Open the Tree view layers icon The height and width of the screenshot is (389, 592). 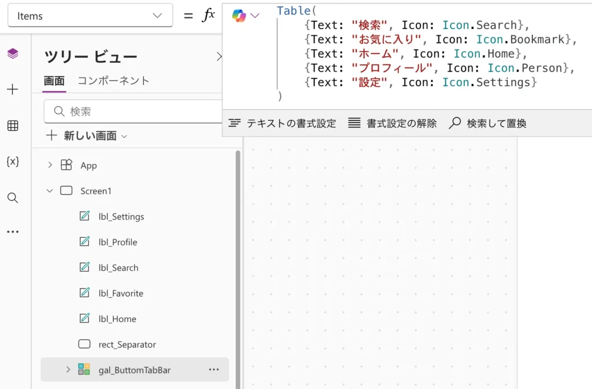[13, 54]
